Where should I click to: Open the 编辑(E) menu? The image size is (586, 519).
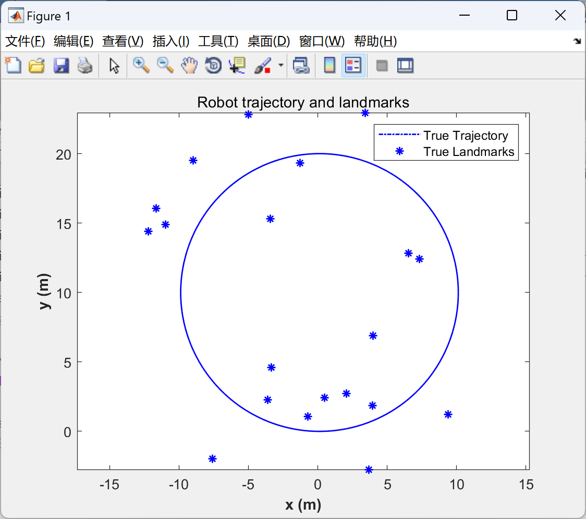73,41
